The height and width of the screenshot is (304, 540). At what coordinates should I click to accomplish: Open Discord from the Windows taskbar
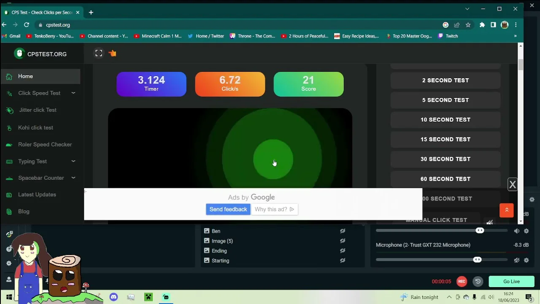pyautogui.click(x=113, y=297)
